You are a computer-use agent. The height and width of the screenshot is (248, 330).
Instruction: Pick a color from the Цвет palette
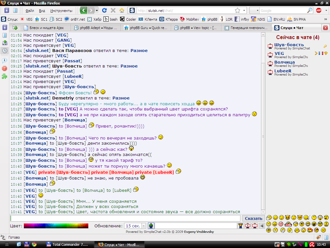point(56,226)
